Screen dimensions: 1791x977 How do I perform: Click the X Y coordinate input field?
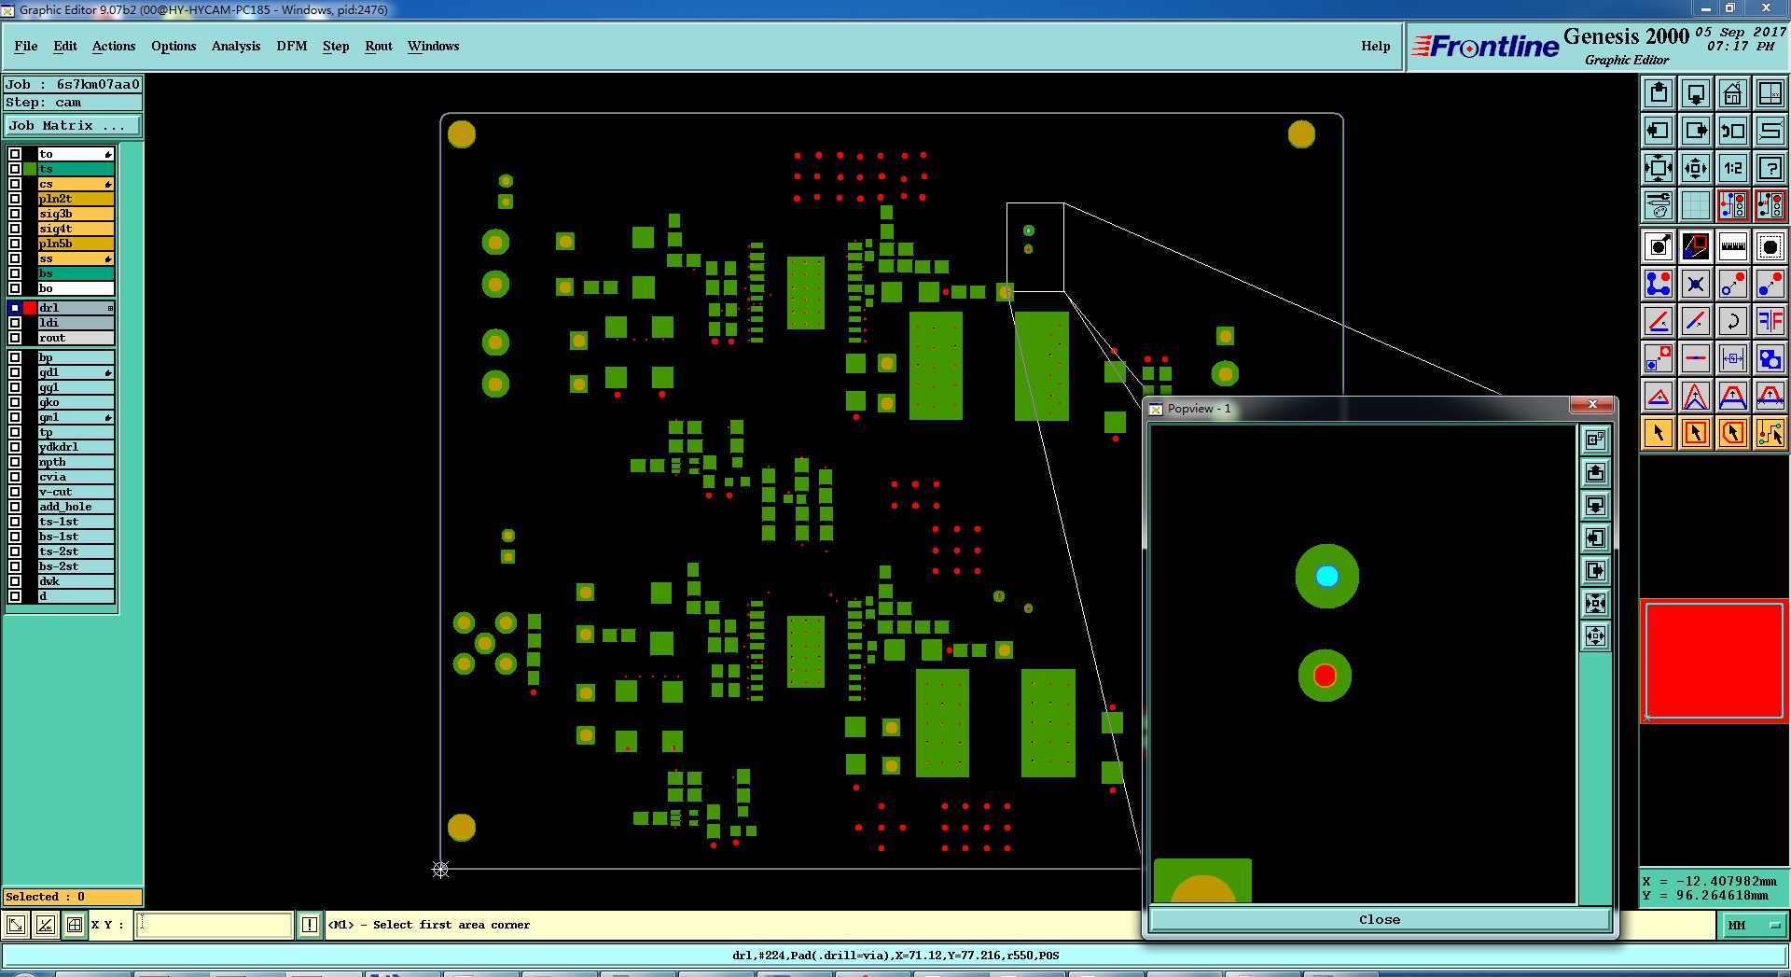(x=215, y=925)
